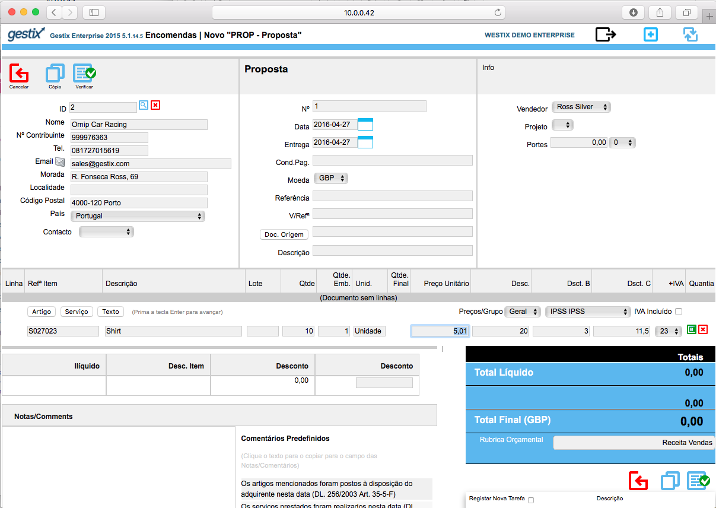Click the logout arrow icon in header
The height and width of the screenshot is (508, 716).
click(x=606, y=34)
